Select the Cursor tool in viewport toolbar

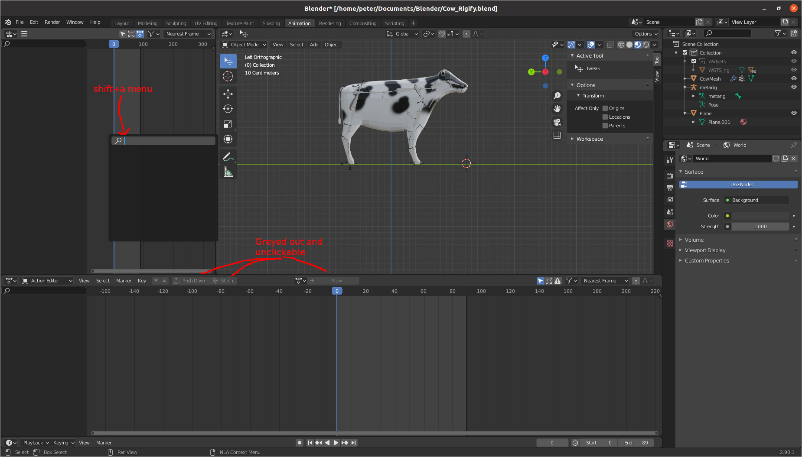coord(228,77)
